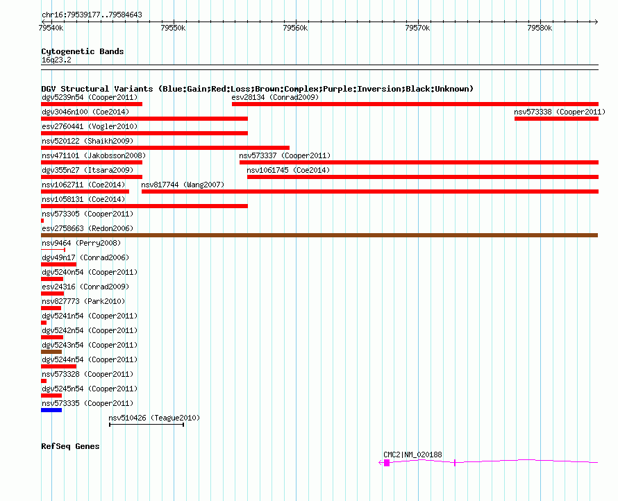Click dgv5241n54 (Cooper2011) label

tap(90, 316)
